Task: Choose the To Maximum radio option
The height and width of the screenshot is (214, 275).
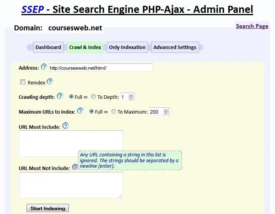Action: 114,112
